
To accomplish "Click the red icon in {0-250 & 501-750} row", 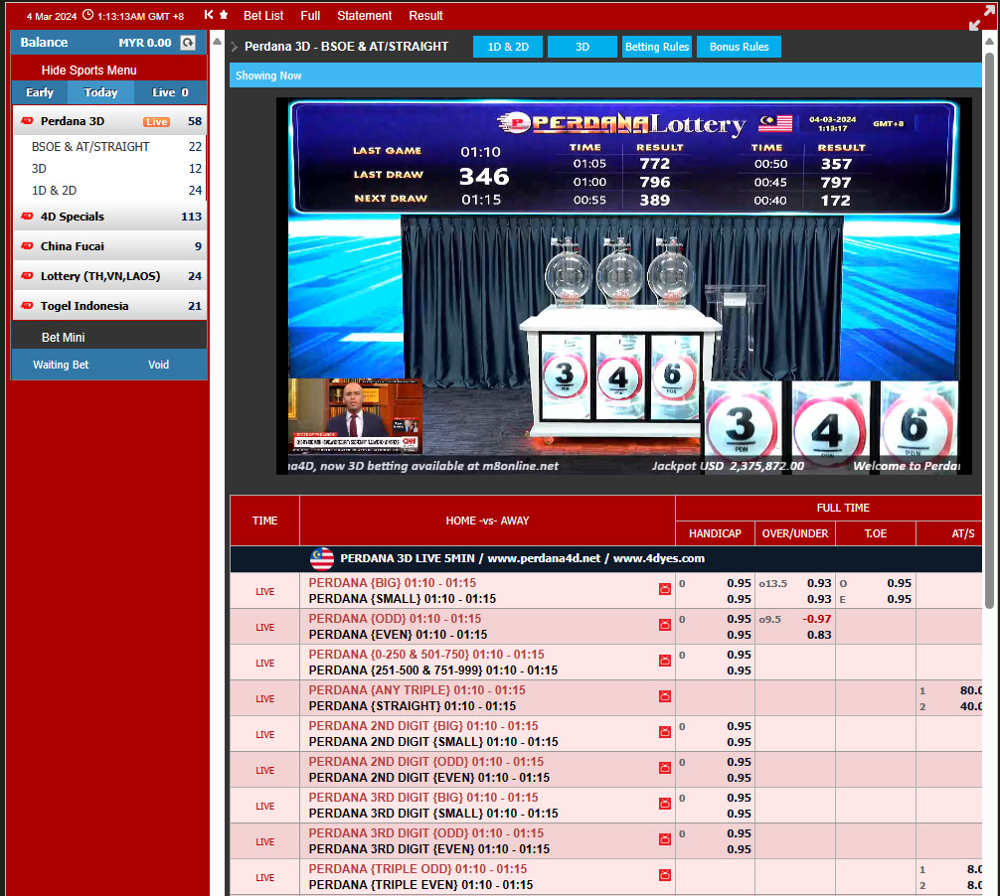I will 665,661.
